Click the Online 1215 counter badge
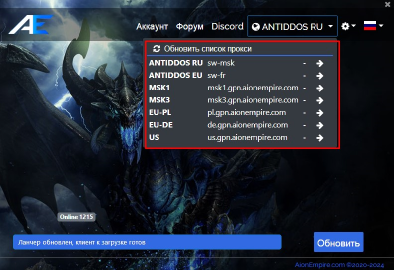 tap(77, 217)
